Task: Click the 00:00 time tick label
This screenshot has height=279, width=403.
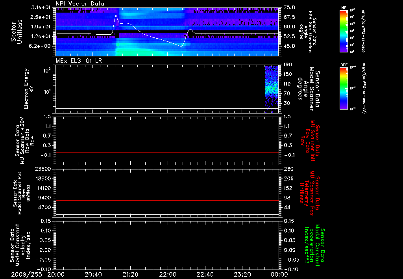Action: click(x=279, y=274)
